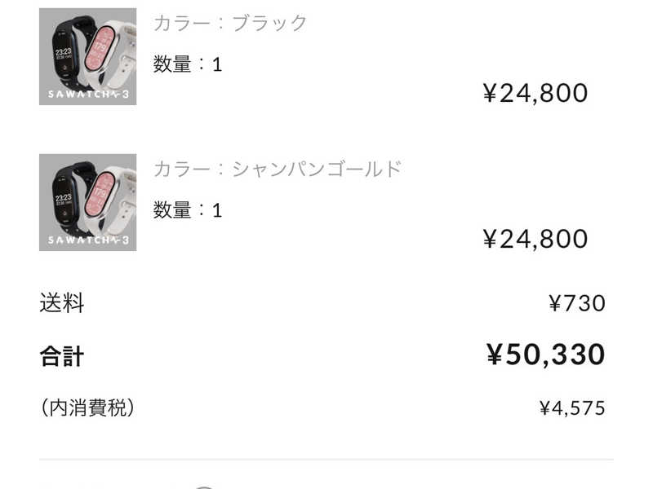The width and height of the screenshot is (653, 489).
Task: Select the カラー：ブラック label
Action: 230,23
